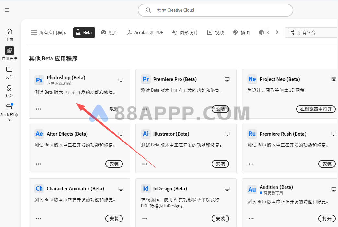Open the Discover (好处) sidebar icon
338x227 pixels.
click(x=9, y=91)
